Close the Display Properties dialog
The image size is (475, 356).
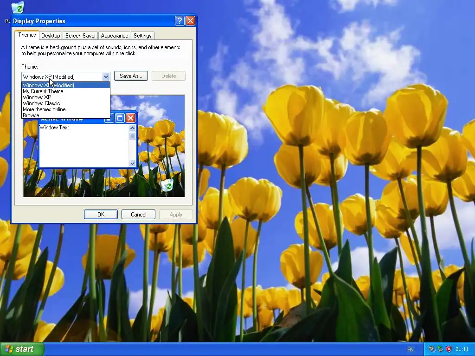click(x=190, y=20)
